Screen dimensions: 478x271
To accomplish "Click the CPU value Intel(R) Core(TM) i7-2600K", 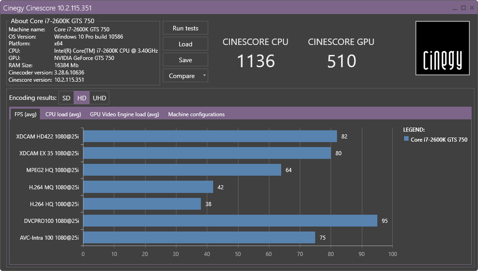I will click(106, 51).
